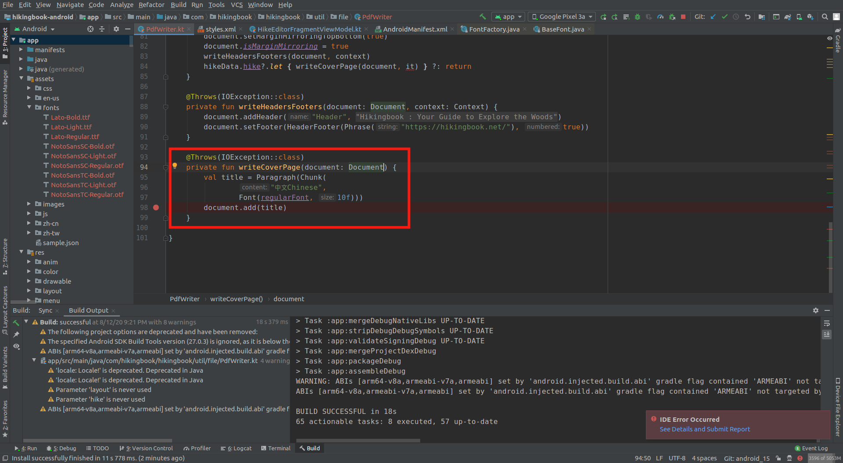This screenshot has width=843, height=463.
Task: Toggle the read-only lock in the status bar
Action: (777, 458)
